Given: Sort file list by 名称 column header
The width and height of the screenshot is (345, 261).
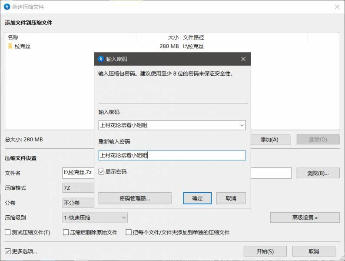Looking at the screenshot, I should click(x=70, y=37).
